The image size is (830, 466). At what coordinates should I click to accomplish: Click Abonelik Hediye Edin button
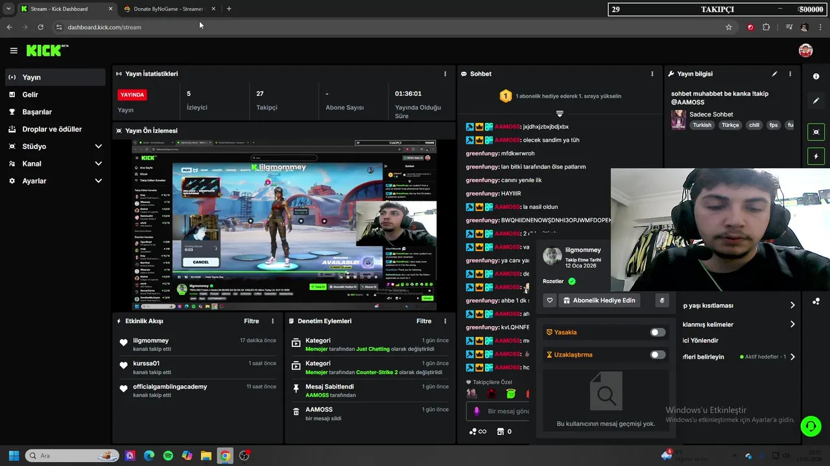(x=599, y=300)
